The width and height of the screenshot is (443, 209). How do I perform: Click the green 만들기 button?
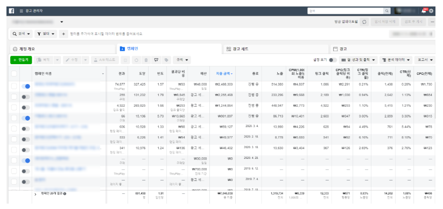coord(21,60)
